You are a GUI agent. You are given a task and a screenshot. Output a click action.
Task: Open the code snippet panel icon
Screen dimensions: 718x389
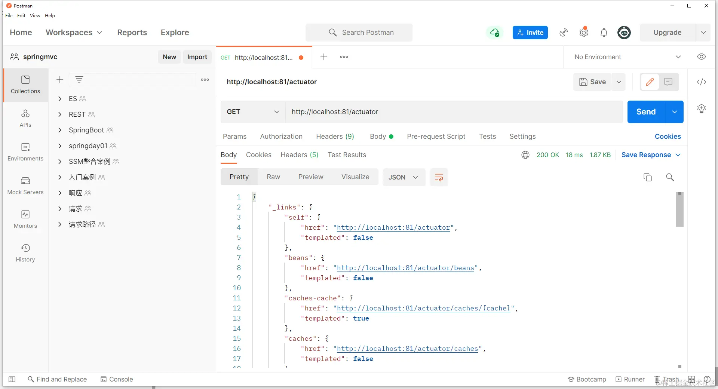(702, 82)
